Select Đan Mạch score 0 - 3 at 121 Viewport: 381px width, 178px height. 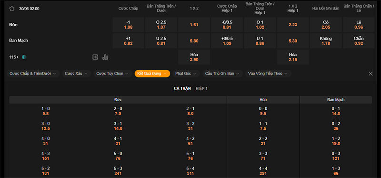pyautogui.click(x=336, y=156)
